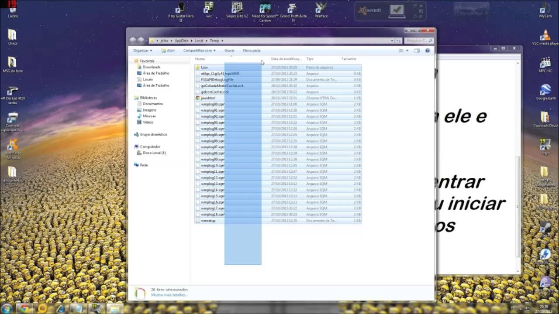
Task: Open Play Guitar Hero III shortcut
Action: point(181,11)
